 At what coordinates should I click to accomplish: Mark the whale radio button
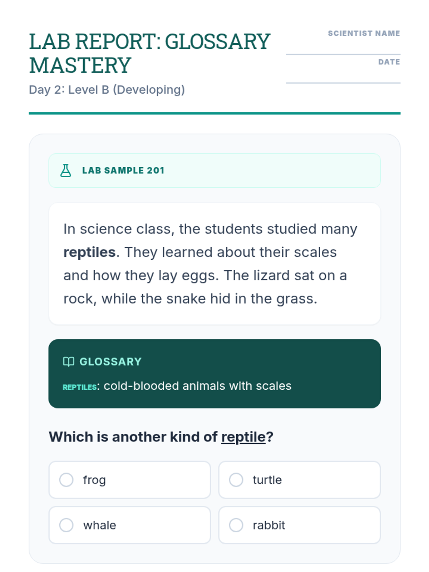click(x=66, y=525)
